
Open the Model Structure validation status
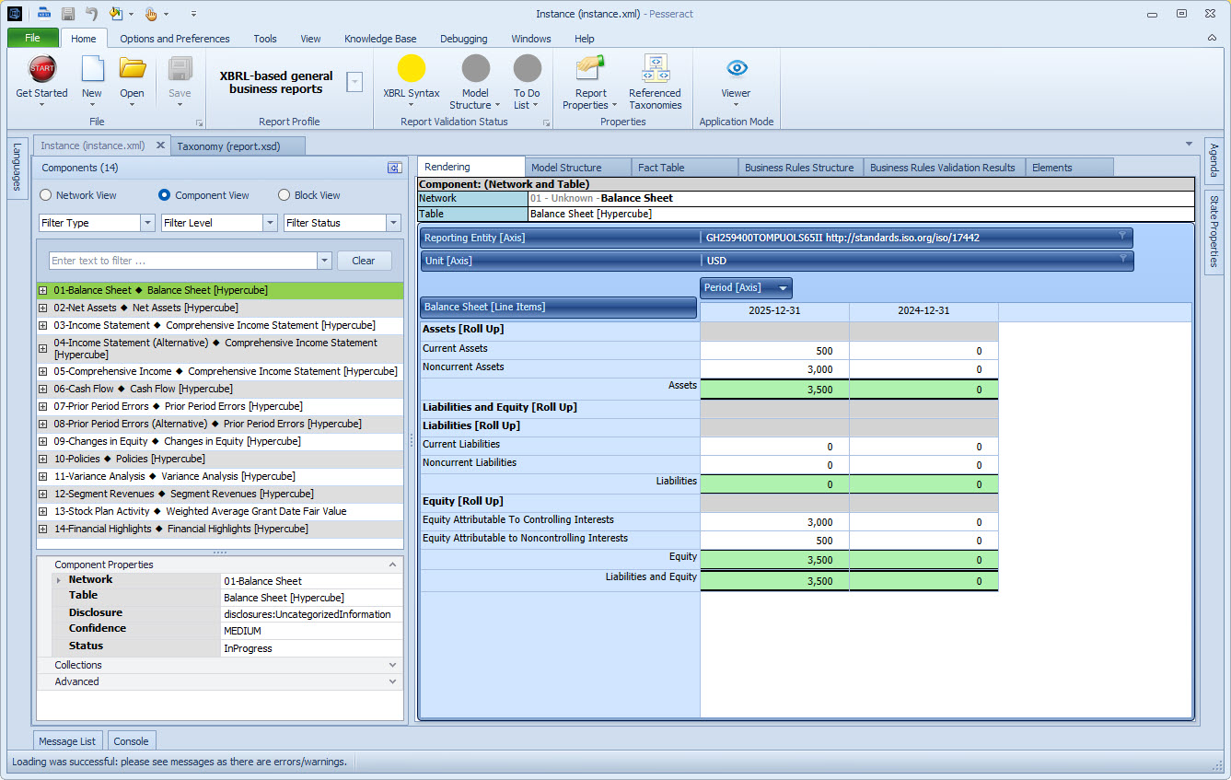[475, 69]
